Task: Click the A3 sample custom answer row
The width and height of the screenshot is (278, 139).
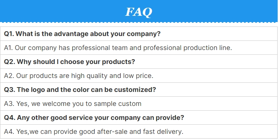Action: tap(139, 104)
